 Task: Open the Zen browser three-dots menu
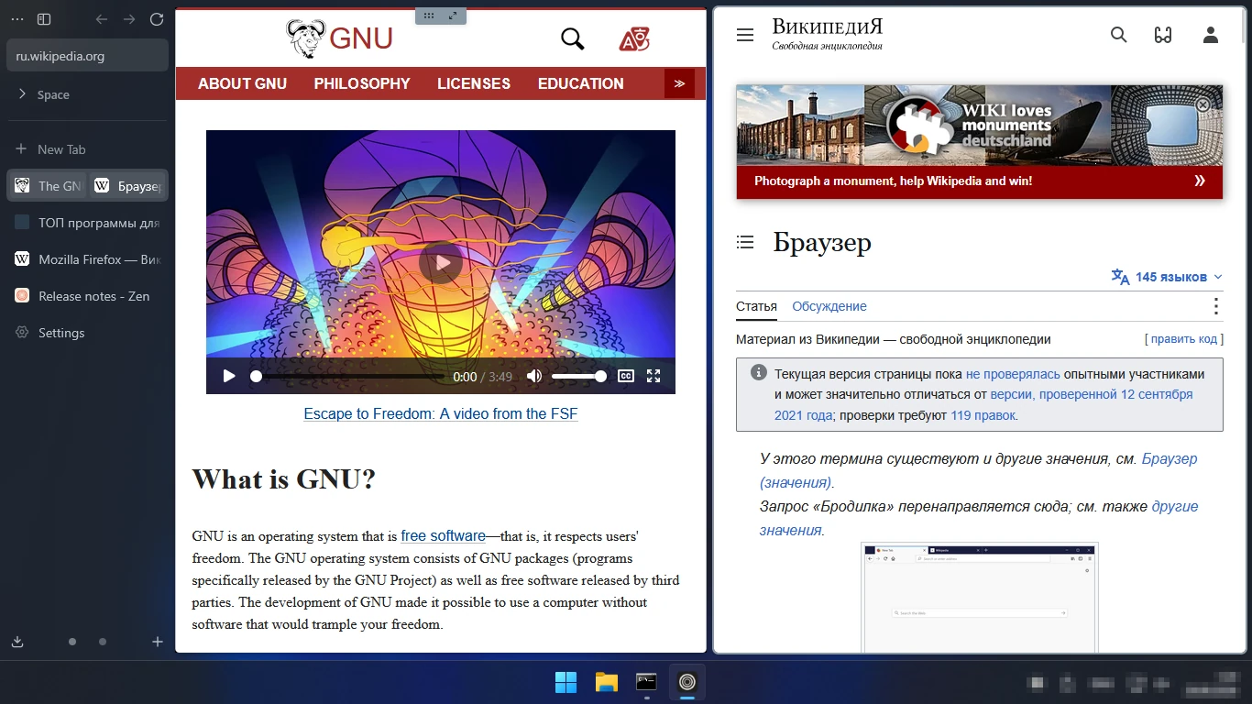click(x=17, y=19)
